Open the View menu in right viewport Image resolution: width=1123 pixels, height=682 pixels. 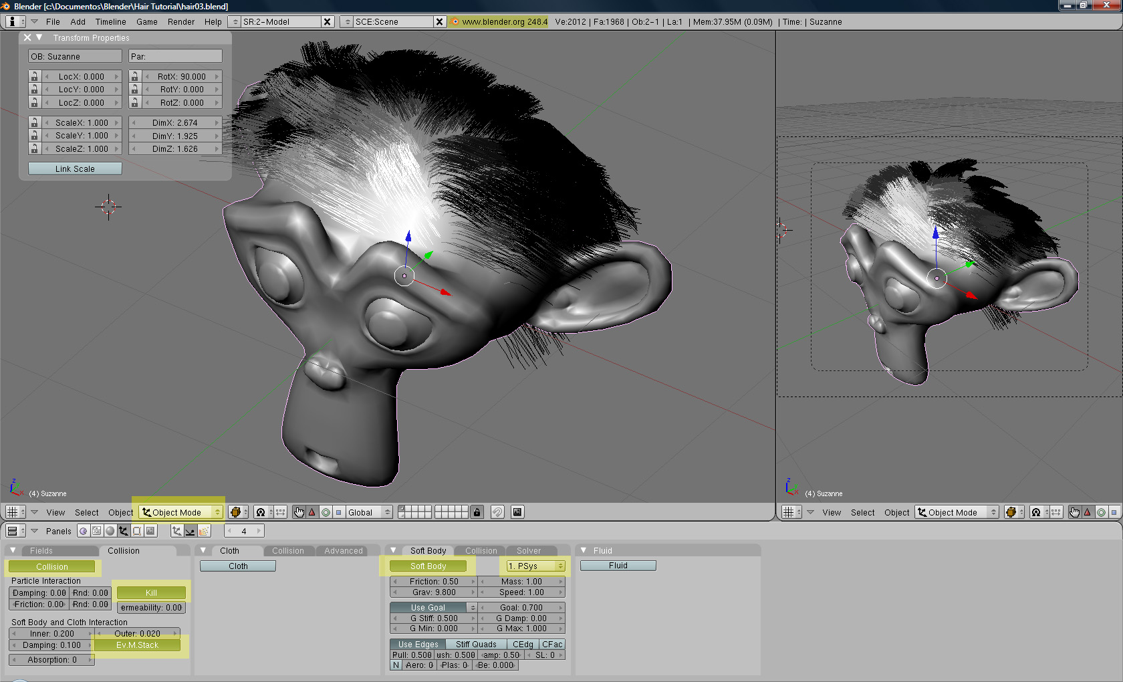pos(832,512)
